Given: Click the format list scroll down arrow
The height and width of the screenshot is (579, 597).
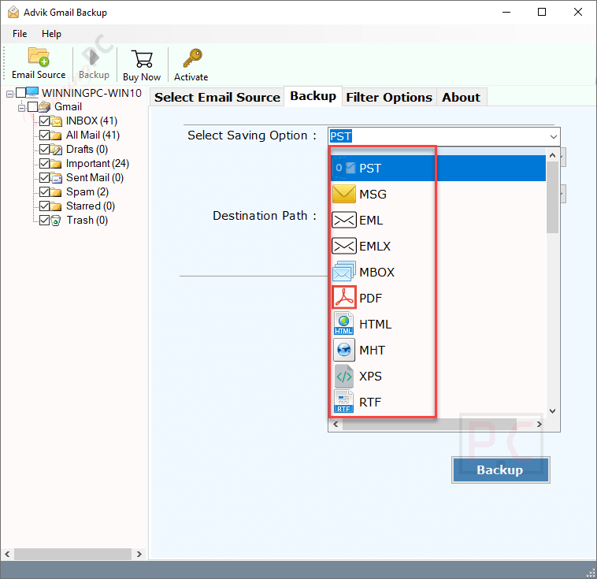Looking at the screenshot, I should tap(552, 411).
